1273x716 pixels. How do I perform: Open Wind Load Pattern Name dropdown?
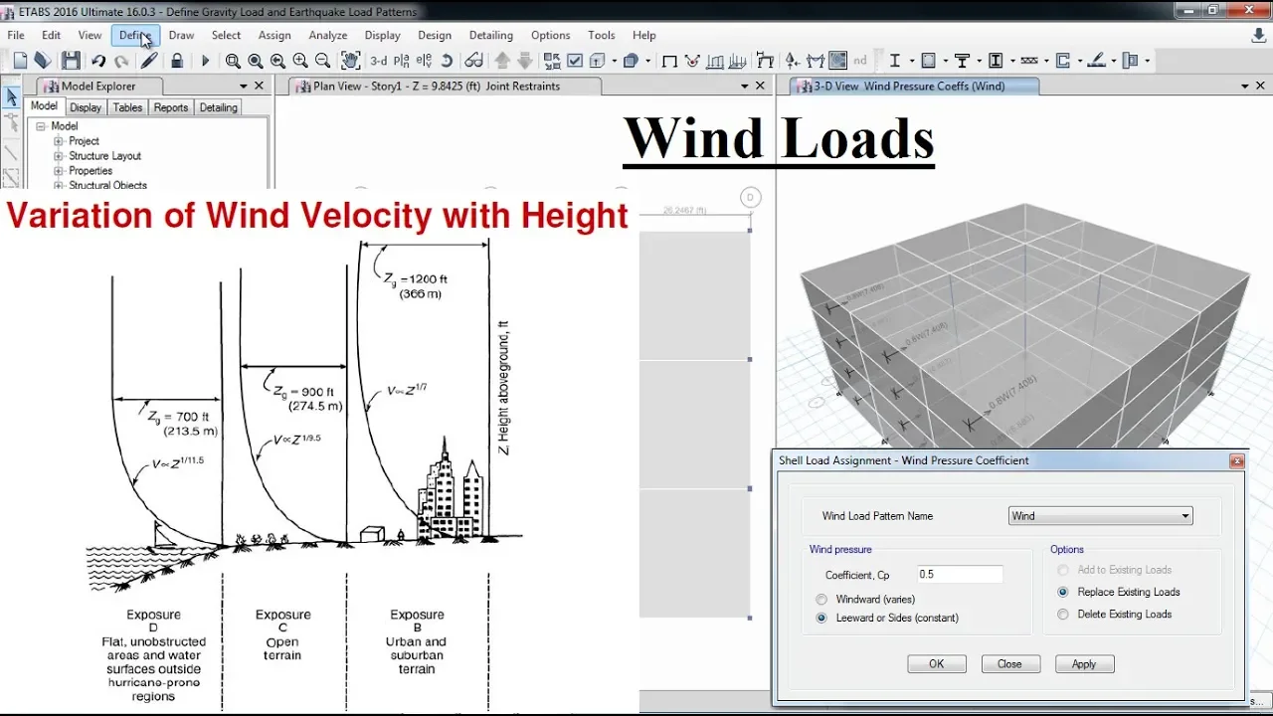[1100, 516]
